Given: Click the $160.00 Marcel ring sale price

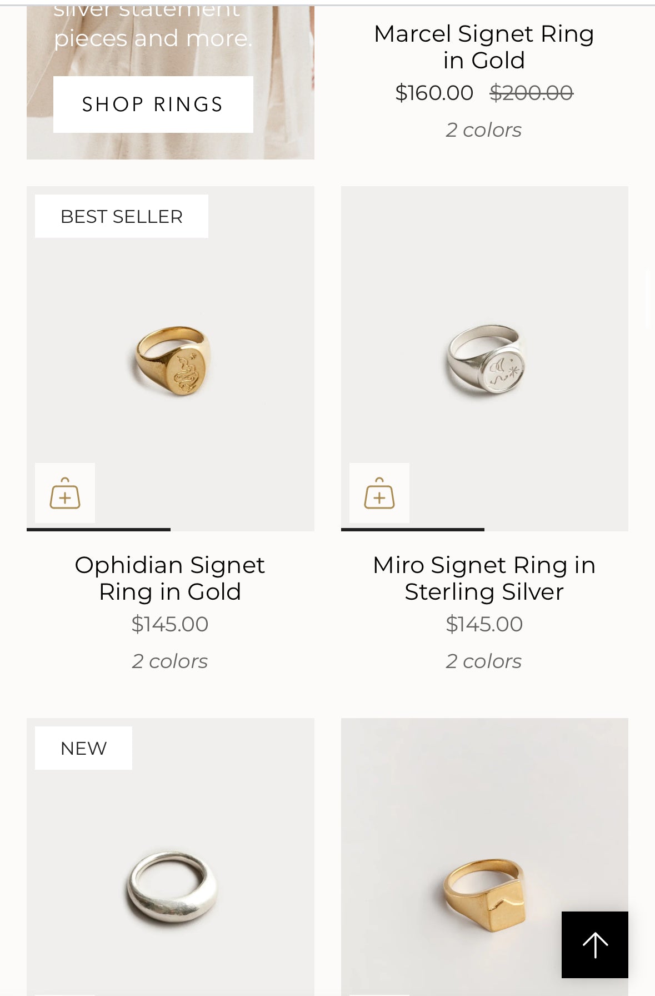Looking at the screenshot, I should pyautogui.click(x=434, y=93).
